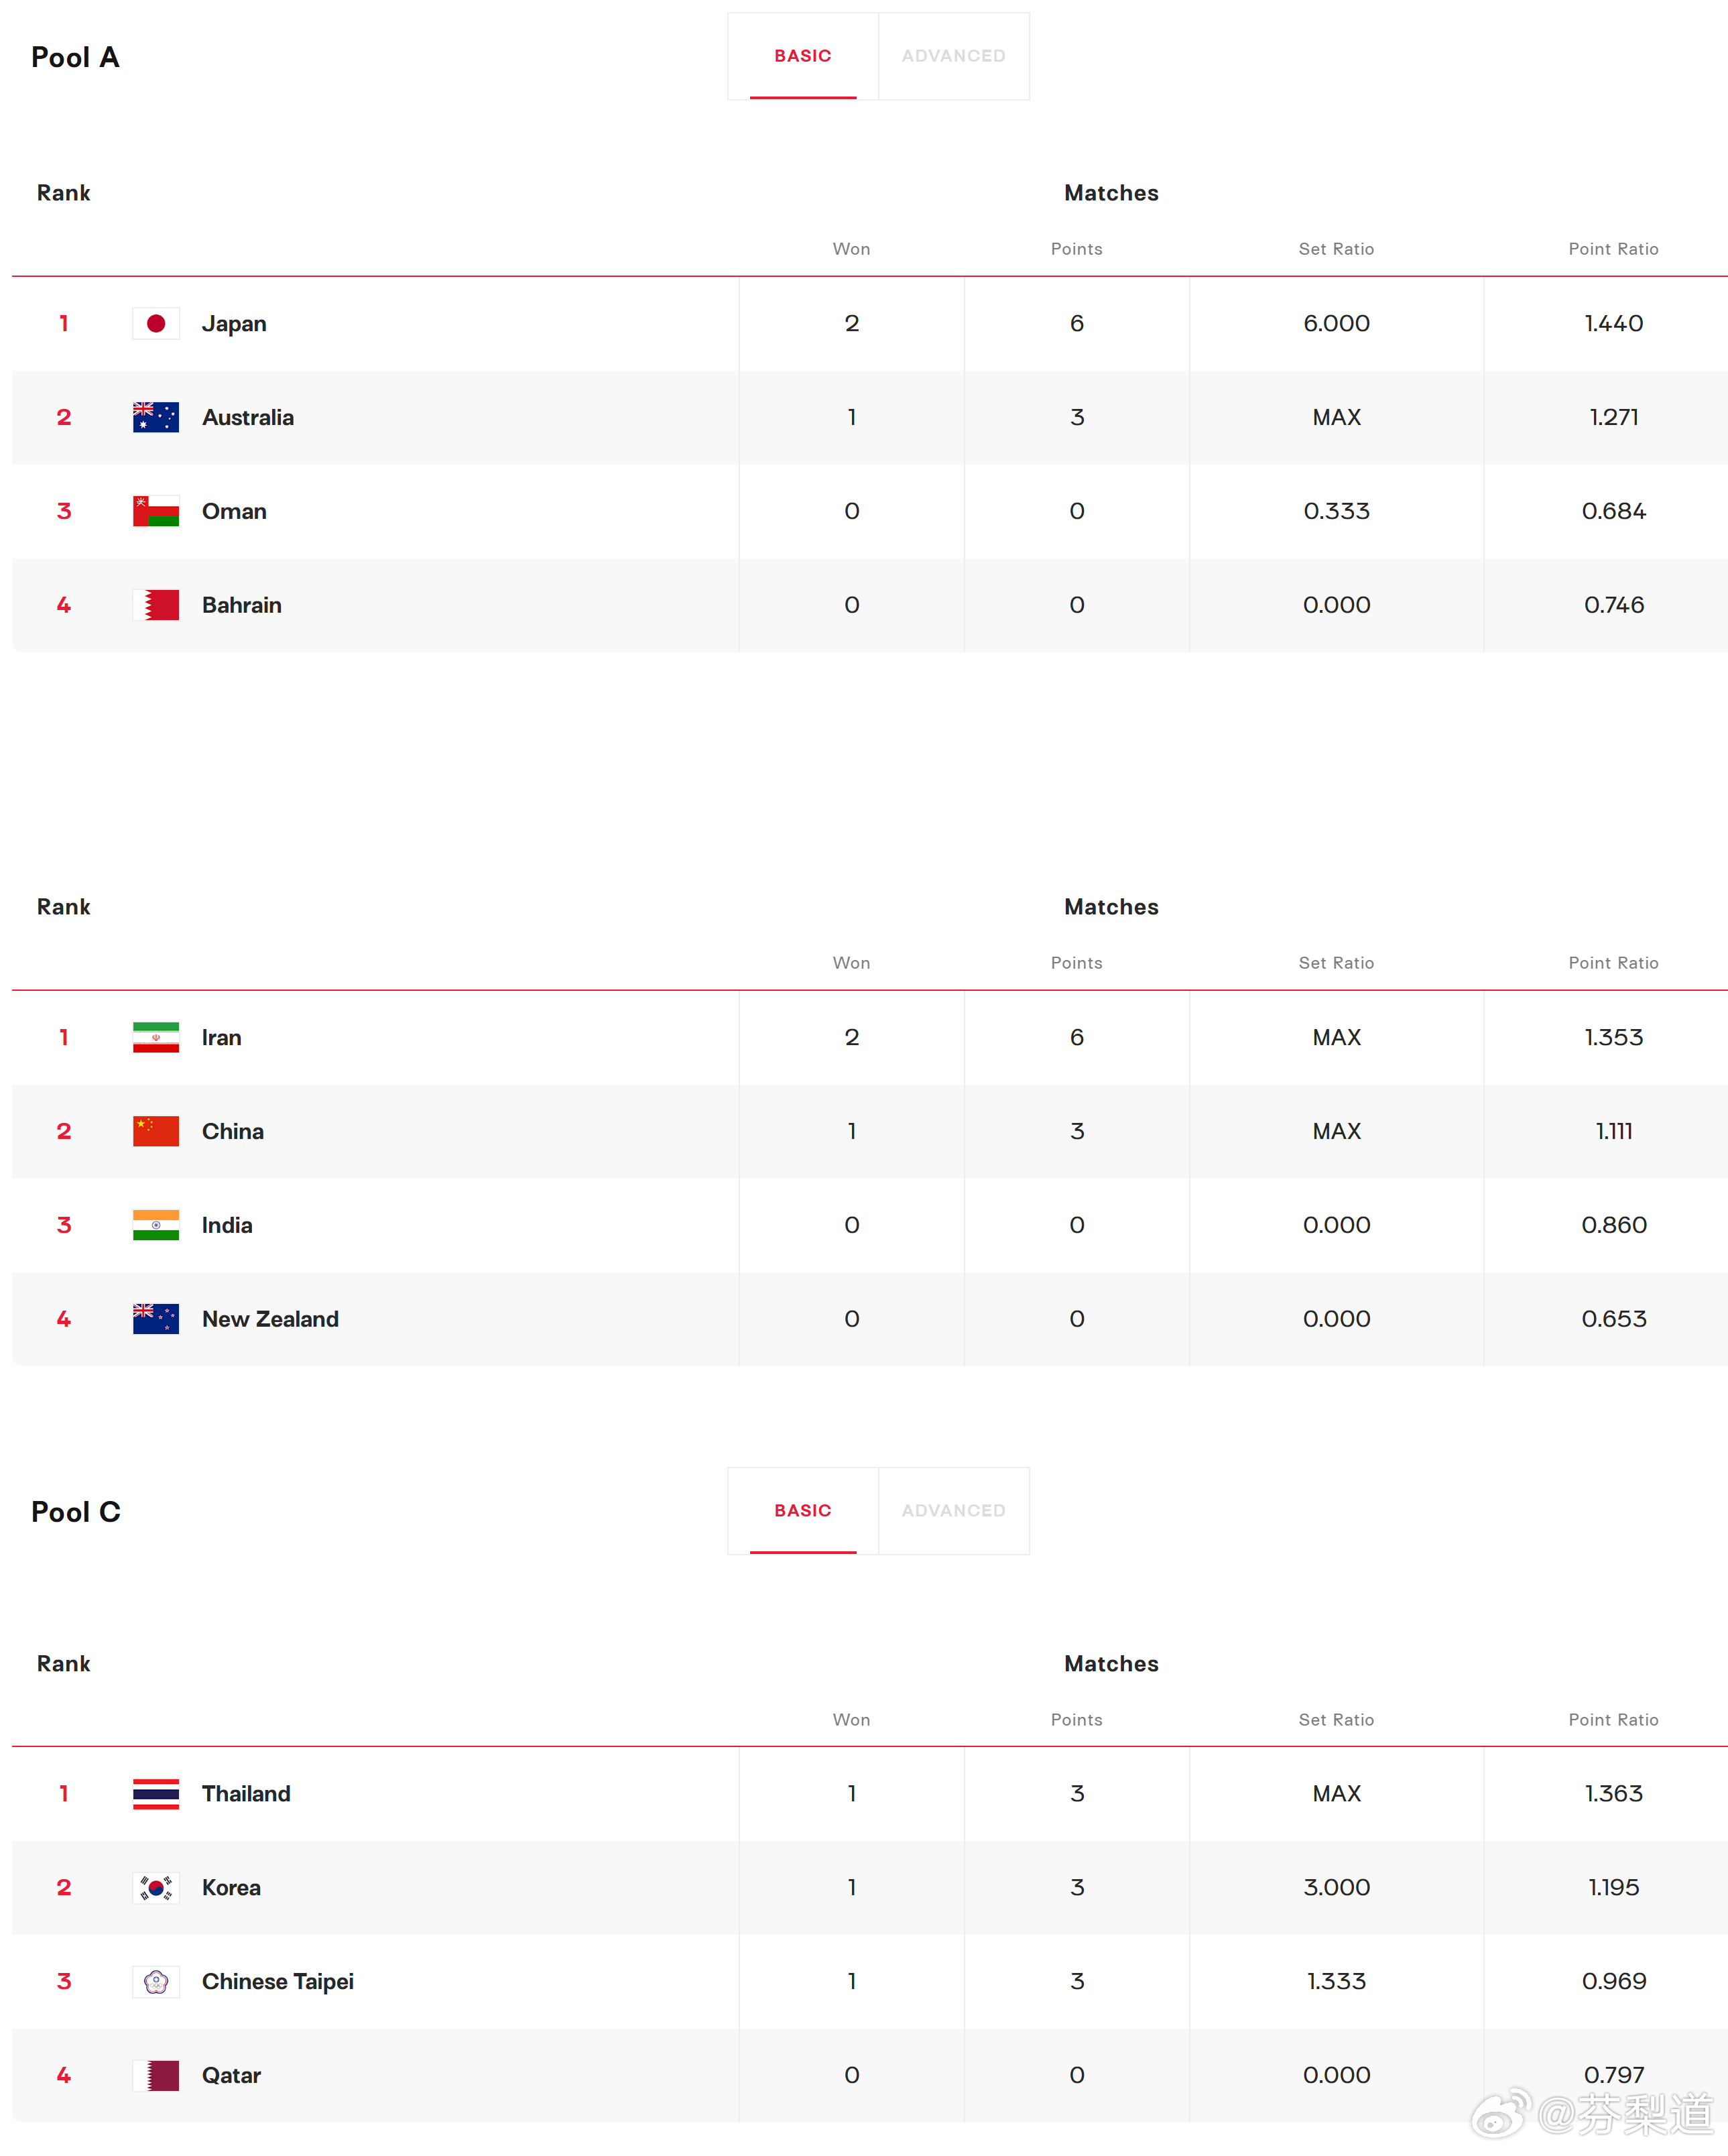The image size is (1728, 2156).
Task: Select the Basic tab in Pool C
Action: (x=802, y=1510)
